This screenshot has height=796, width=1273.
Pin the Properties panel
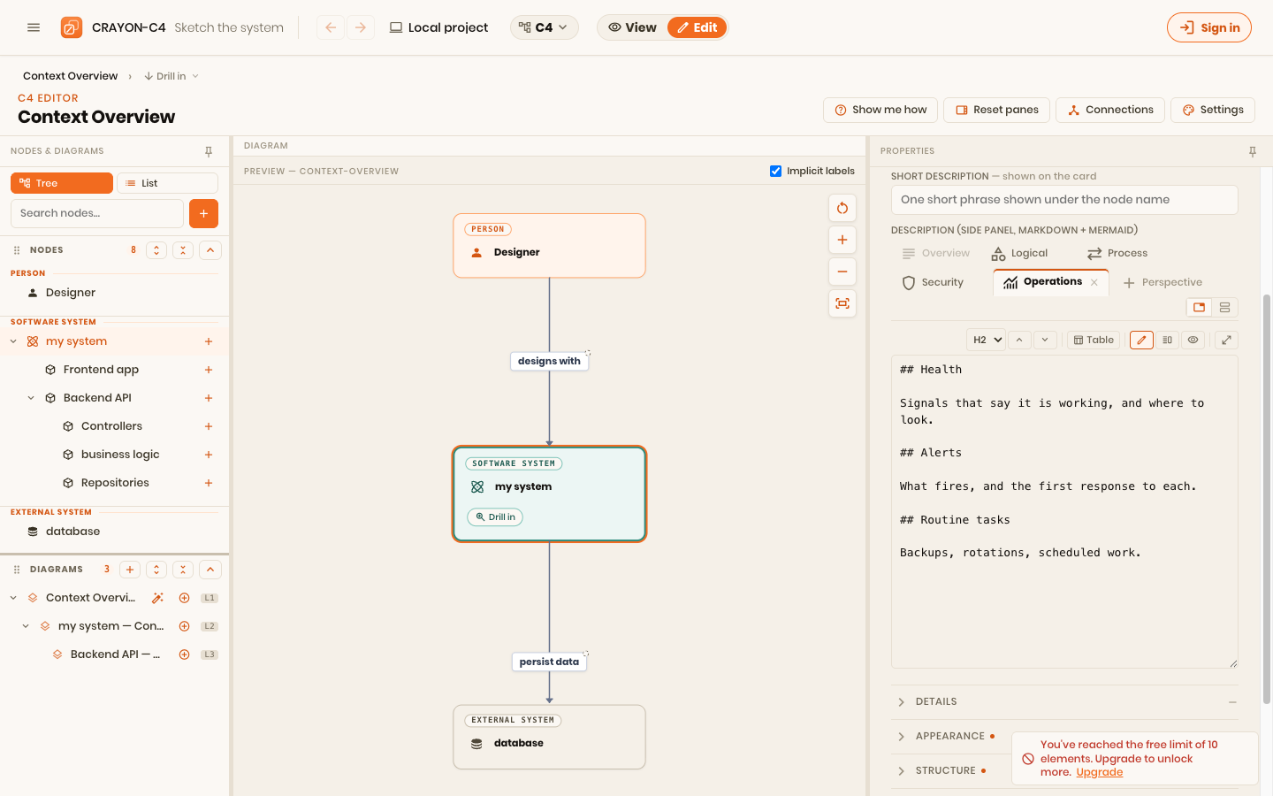pyautogui.click(x=1253, y=151)
